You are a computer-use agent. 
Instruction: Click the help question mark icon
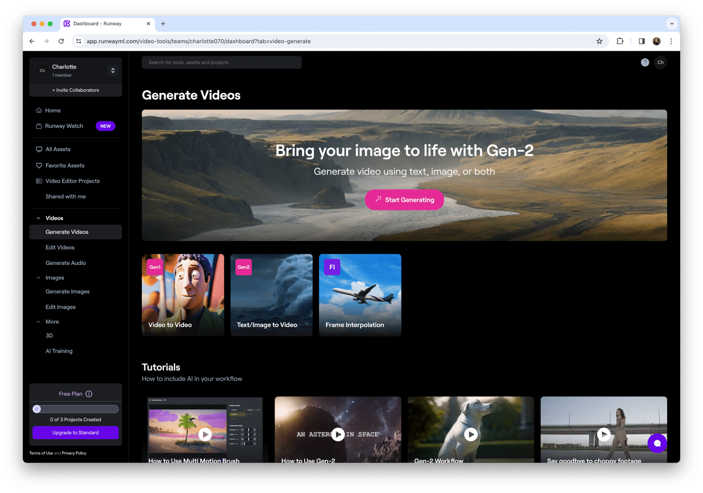click(x=645, y=62)
